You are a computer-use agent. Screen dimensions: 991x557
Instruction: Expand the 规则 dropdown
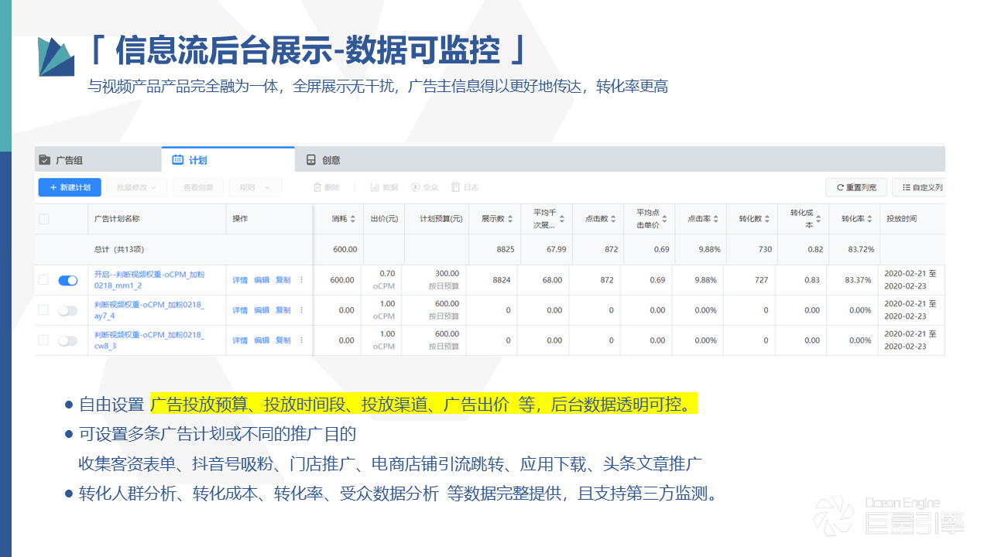255,187
